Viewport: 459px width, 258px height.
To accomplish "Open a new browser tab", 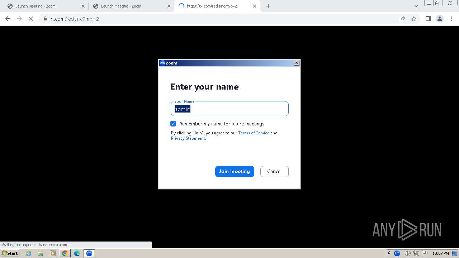I will point(268,6).
